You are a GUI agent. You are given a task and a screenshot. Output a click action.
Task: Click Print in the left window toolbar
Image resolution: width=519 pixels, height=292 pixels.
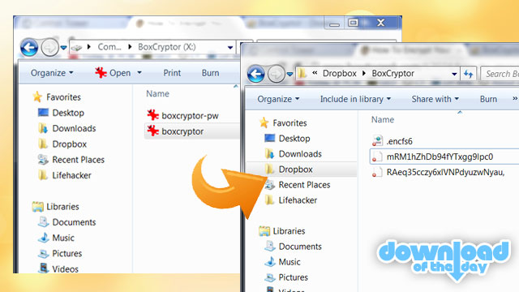click(x=172, y=73)
